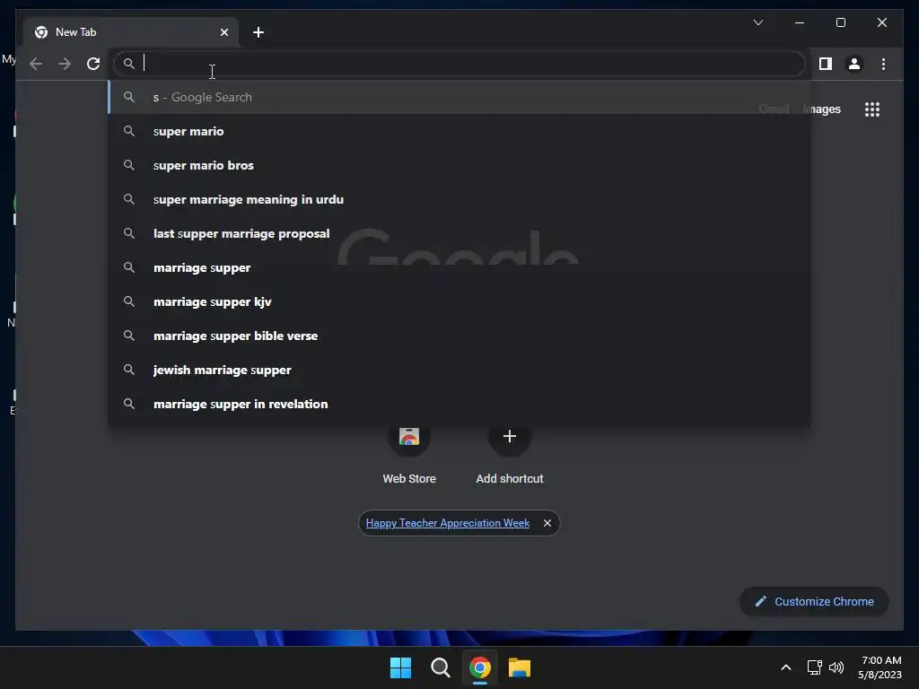Choose 'marriage supper in revelation' suggestion
The image size is (919, 689).
pos(459,404)
